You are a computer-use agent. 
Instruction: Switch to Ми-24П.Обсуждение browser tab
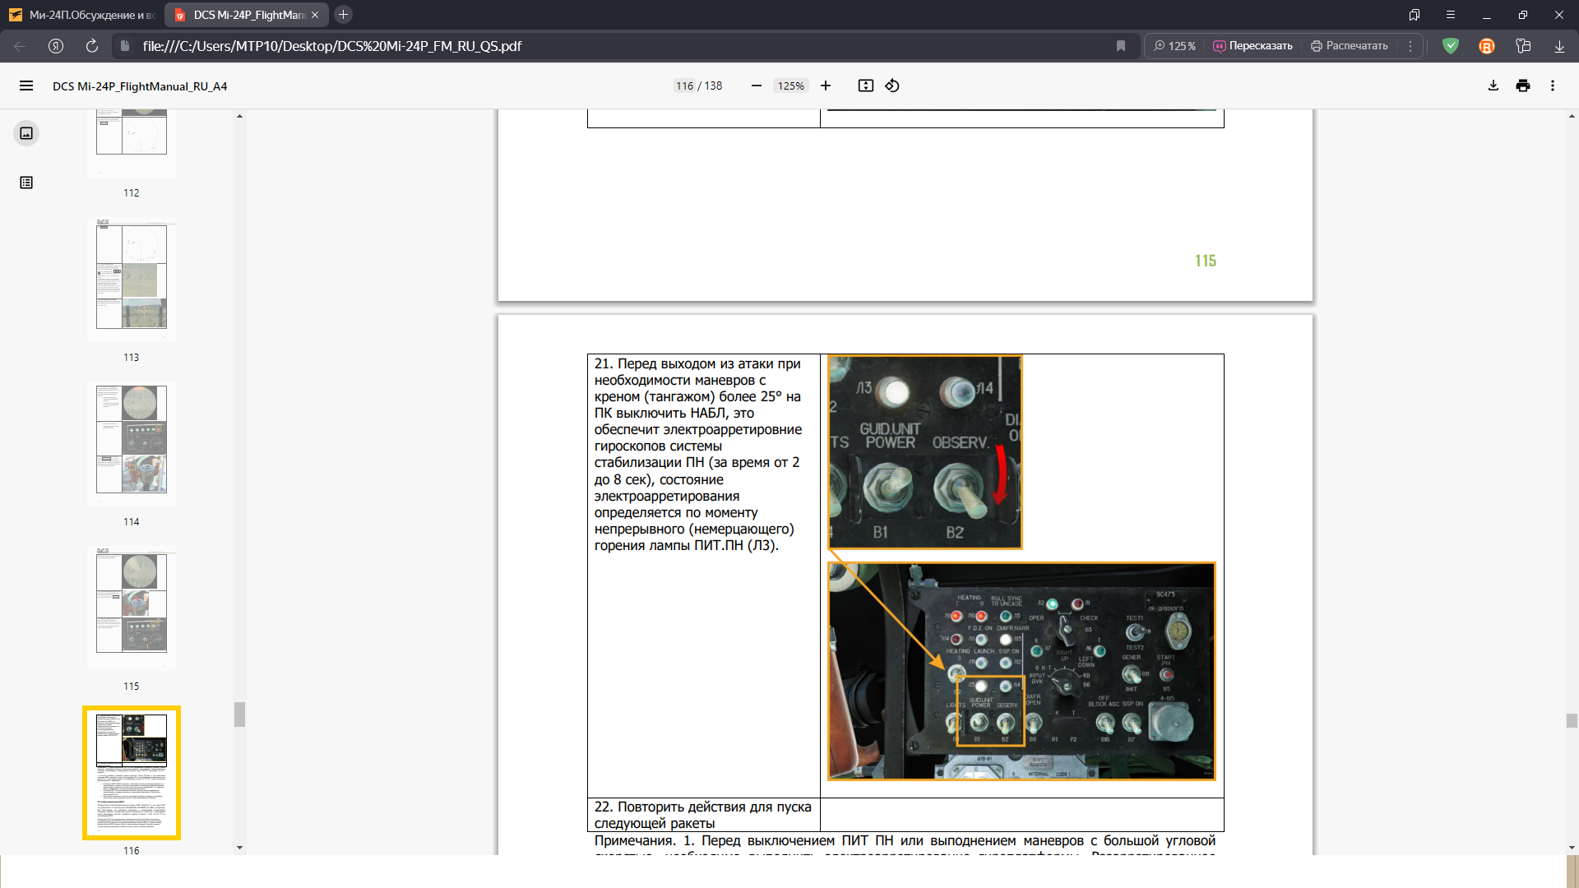pos(82,15)
